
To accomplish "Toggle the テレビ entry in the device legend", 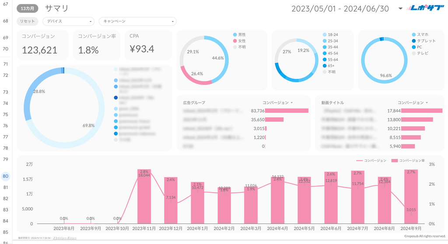I will [413, 53].
